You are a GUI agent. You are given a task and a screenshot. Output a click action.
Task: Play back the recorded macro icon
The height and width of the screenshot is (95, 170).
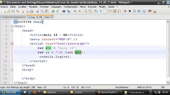coord(134,11)
